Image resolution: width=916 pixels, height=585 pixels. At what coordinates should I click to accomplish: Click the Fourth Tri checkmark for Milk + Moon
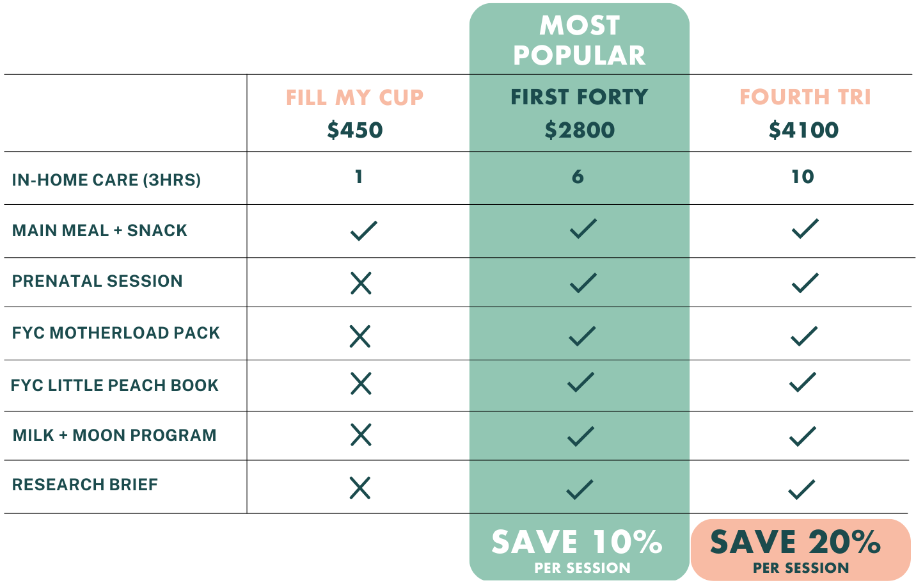[x=802, y=436]
